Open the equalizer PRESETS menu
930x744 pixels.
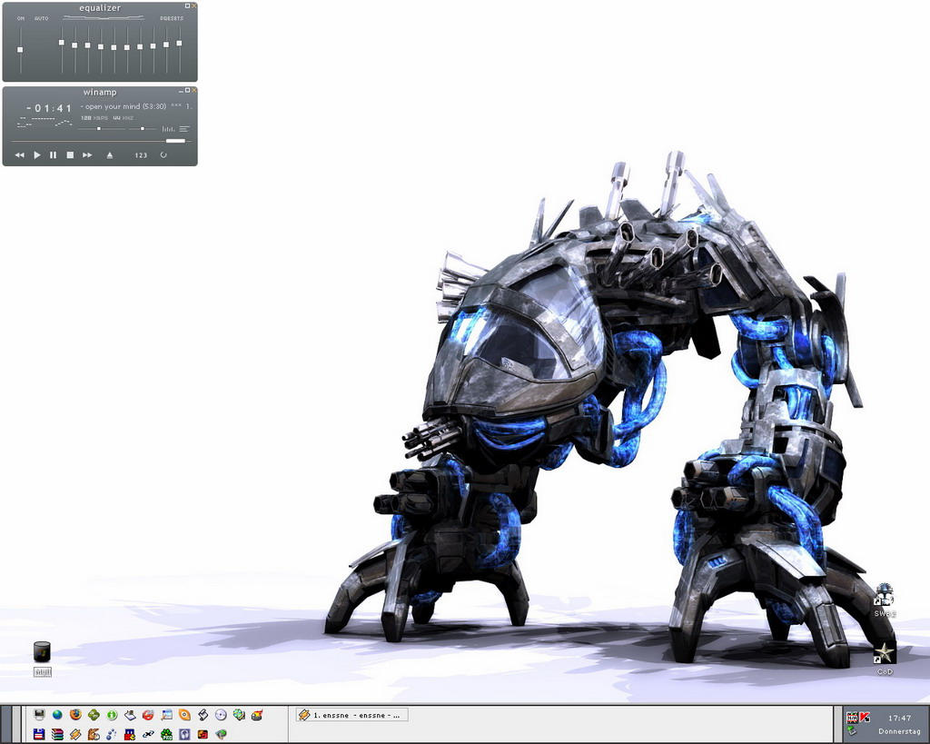[172, 18]
